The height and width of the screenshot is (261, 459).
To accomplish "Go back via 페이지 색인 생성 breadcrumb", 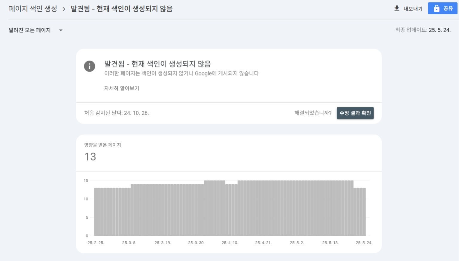I will [x=33, y=9].
